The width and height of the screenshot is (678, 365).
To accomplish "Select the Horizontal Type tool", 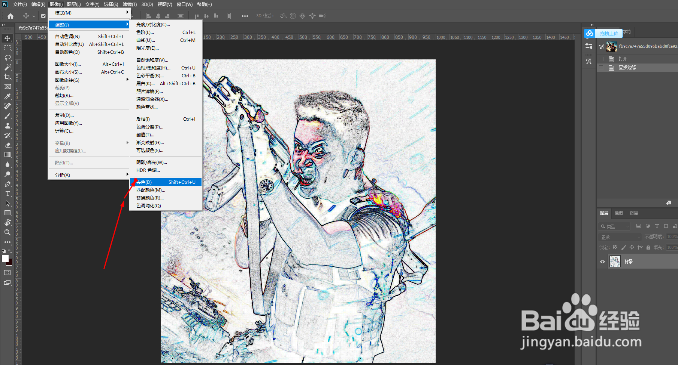I will [7, 194].
